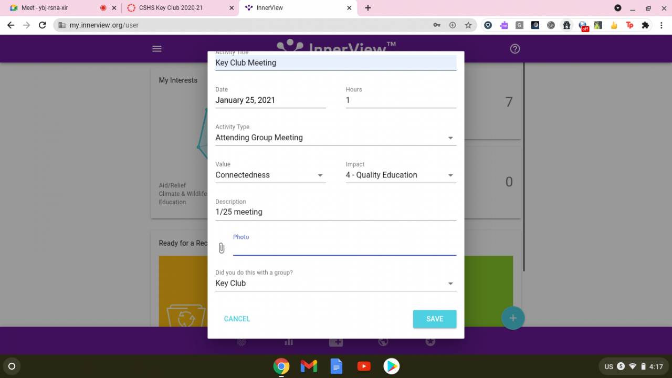Click the install app plus-circle icon
672x378 pixels.
tap(453, 25)
